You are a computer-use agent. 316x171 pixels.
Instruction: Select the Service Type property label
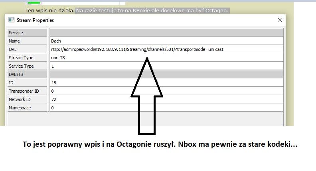click(27, 66)
